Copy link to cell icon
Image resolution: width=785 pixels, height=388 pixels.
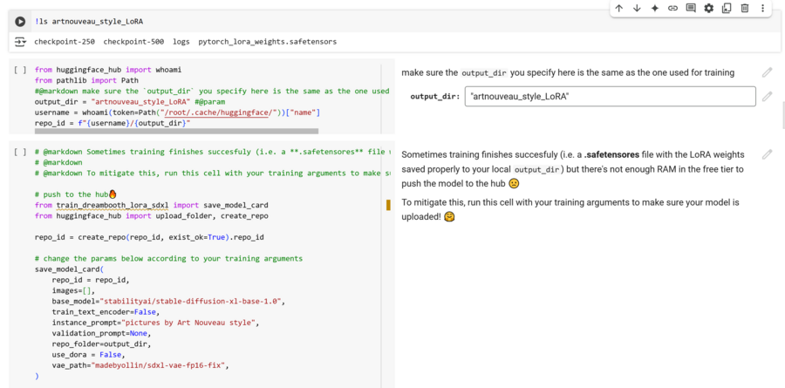click(672, 9)
